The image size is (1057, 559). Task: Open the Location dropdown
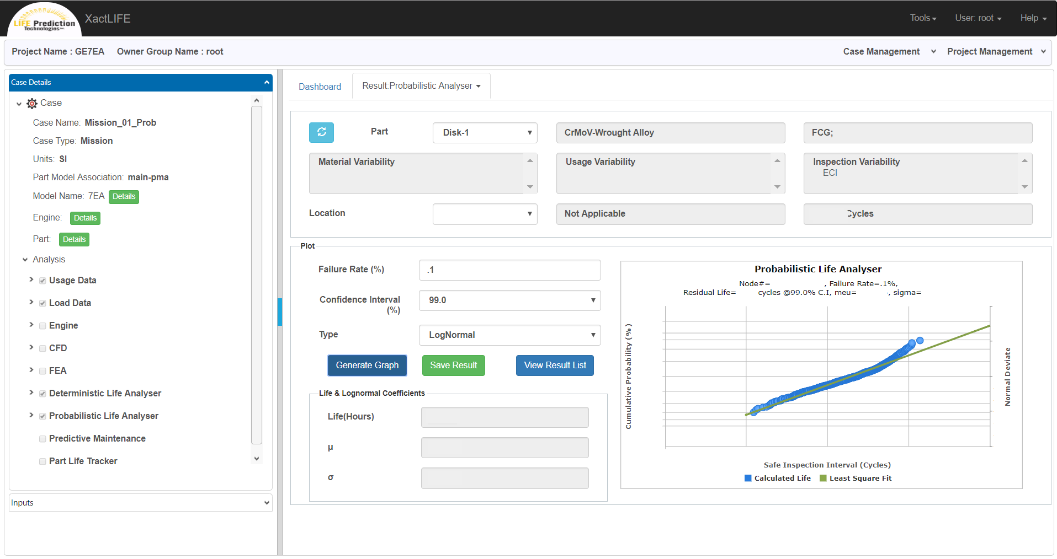pyautogui.click(x=485, y=214)
